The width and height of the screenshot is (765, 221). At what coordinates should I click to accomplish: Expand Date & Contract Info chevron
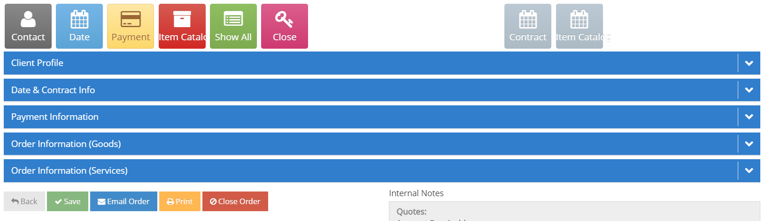click(749, 90)
